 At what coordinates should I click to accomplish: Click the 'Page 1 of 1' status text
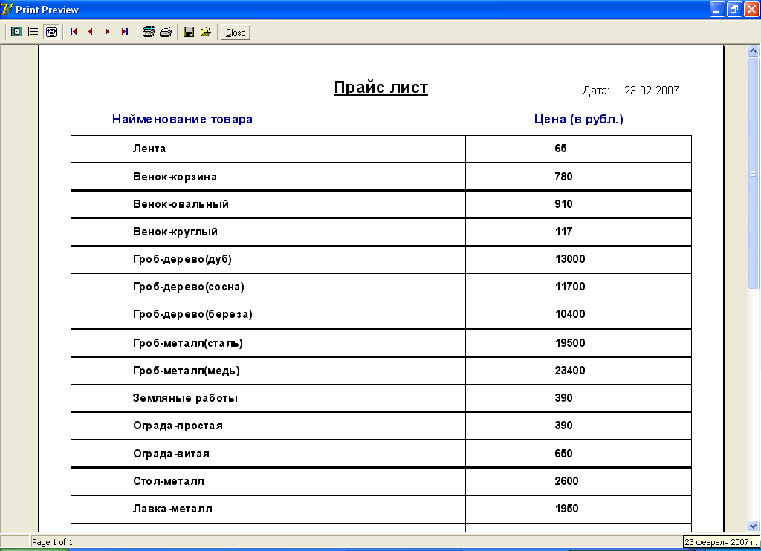click(x=53, y=542)
